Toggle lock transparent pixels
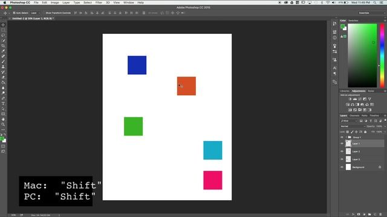Image resolution: width=387 pixels, height=217 pixels. 348,132
